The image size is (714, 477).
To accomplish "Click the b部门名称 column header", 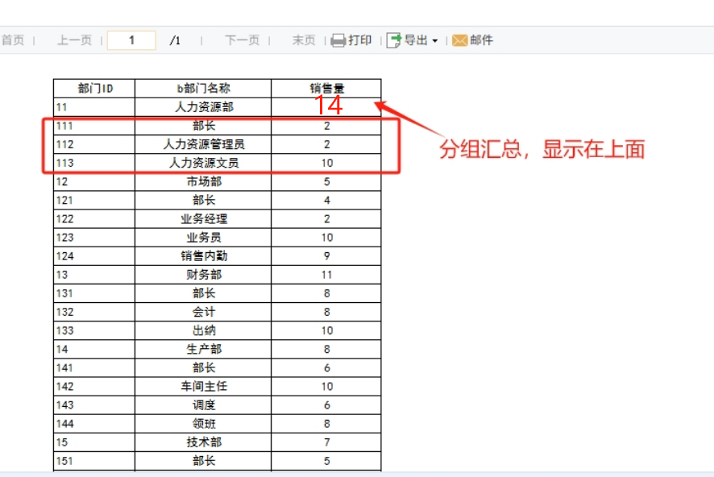I will [x=203, y=89].
